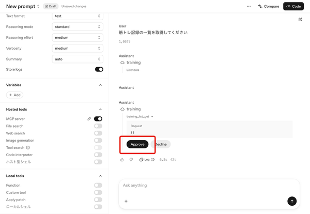
Task: Open the Summary dropdown set to auto
Action: tap(78, 59)
